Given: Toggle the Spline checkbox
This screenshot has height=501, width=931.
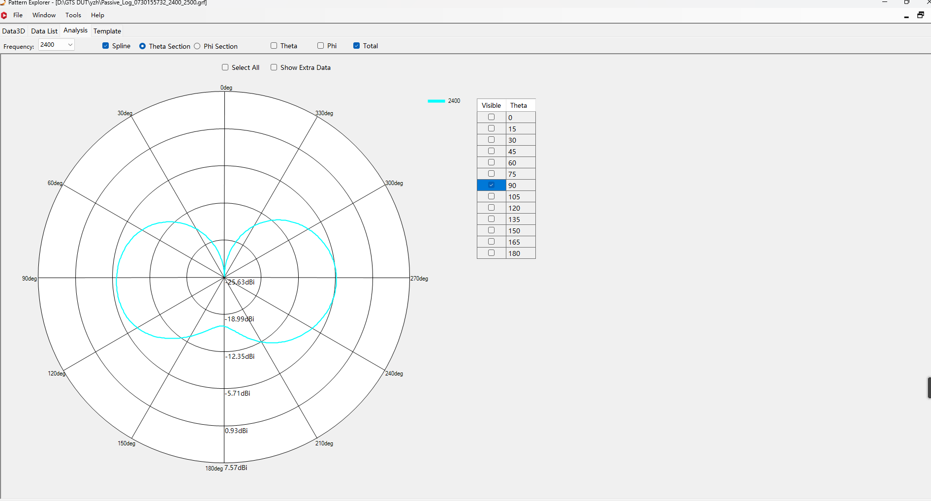Looking at the screenshot, I should click(105, 46).
